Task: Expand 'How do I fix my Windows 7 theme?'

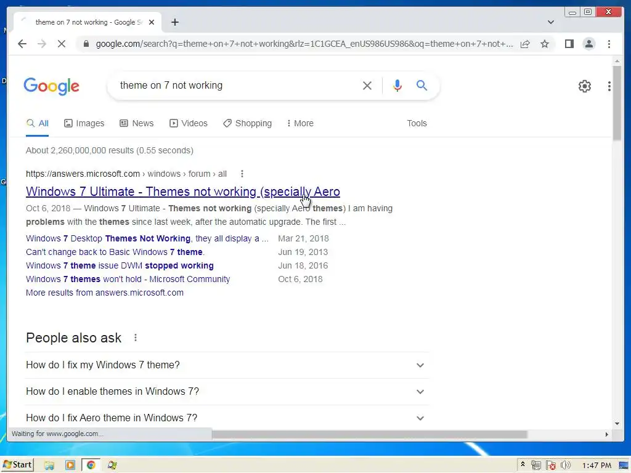Action: tap(227, 365)
